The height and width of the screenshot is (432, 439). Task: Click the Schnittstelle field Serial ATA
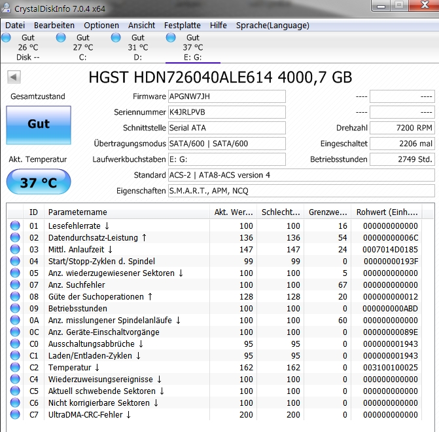(227, 128)
